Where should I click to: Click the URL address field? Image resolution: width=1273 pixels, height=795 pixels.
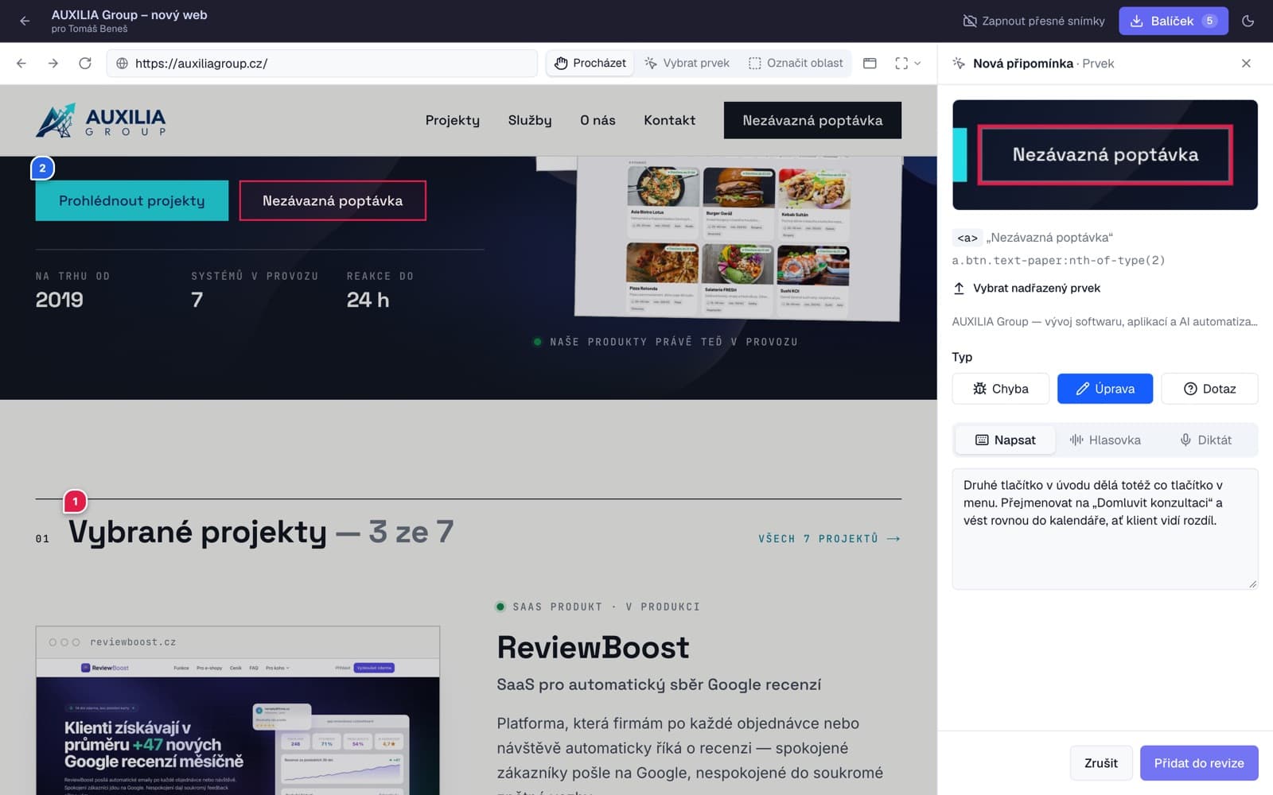tap(322, 64)
